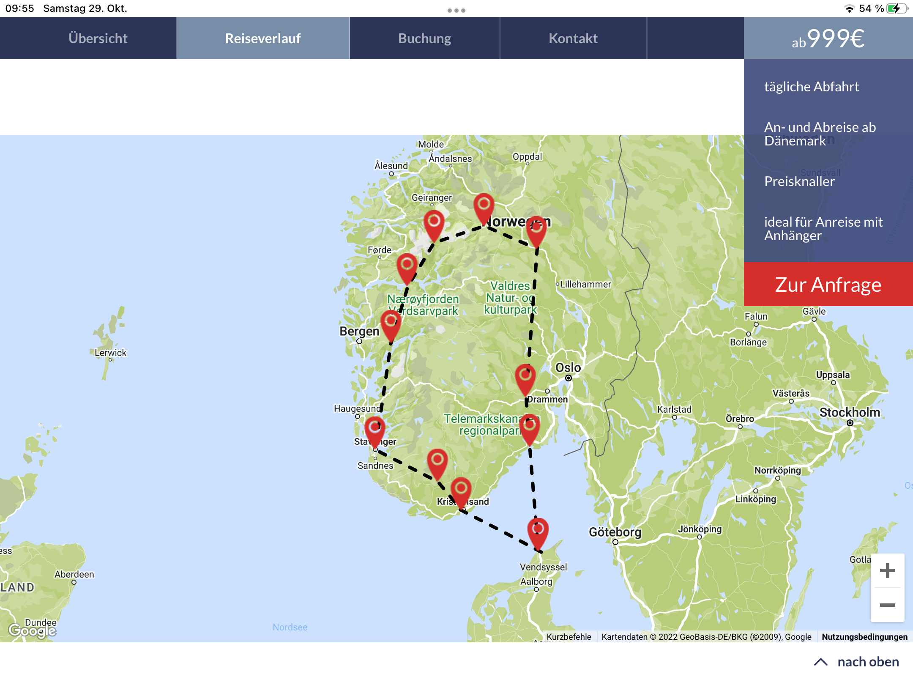
Task: Open Nutzungsbedingungen terms link
Action: (x=864, y=637)
